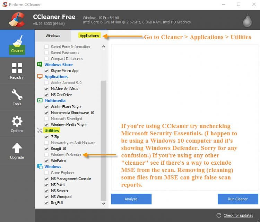
Task: Click the Utilities tools category icon
Action: point(40,130)
